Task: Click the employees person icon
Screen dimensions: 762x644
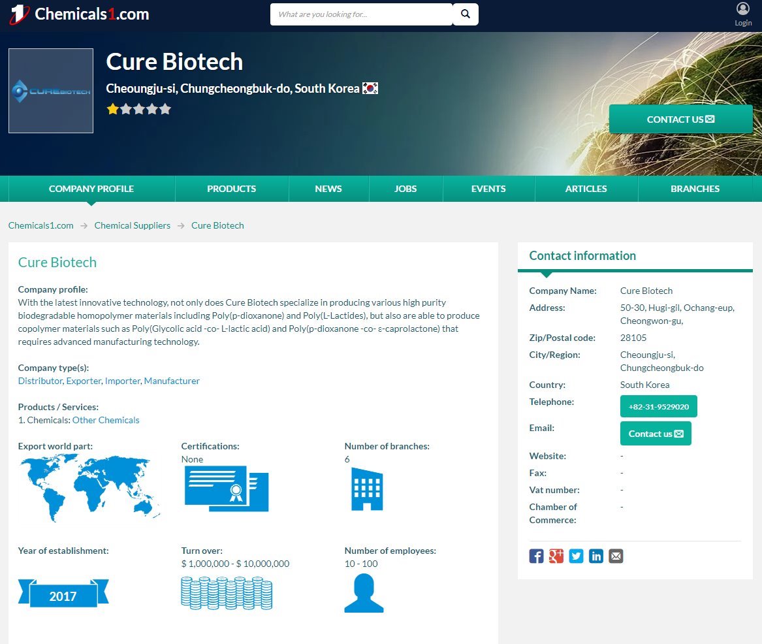Action: tap(364, 593)
